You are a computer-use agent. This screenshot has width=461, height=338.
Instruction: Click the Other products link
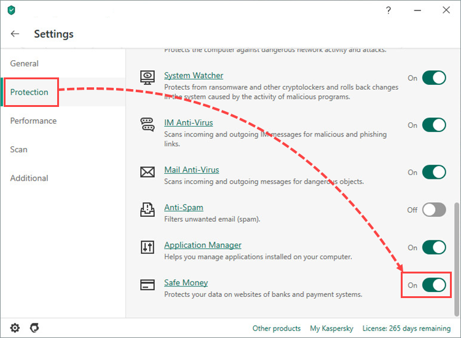click(277, 328)
